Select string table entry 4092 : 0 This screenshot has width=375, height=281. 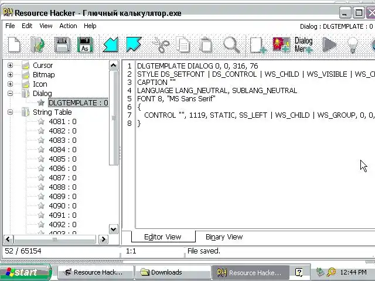click(x=63, y=224)
